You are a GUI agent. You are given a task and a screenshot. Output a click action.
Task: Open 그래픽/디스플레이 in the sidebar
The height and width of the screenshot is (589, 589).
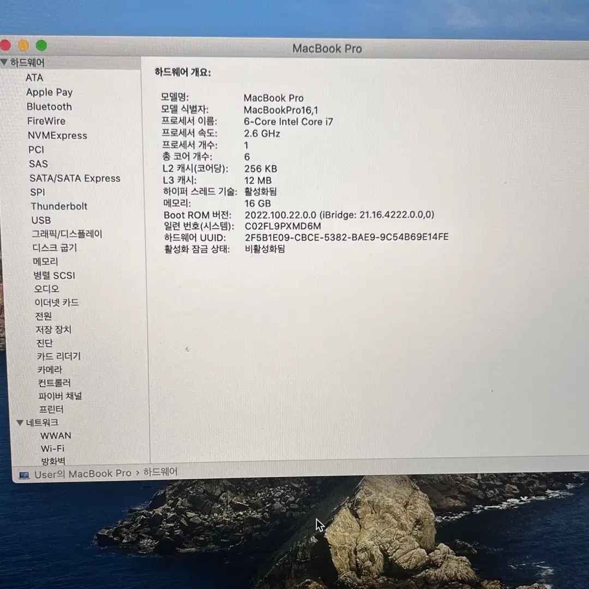(67, 234)
